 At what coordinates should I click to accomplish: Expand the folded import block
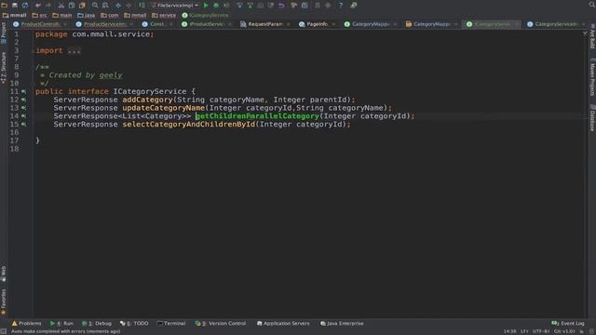(74, 50)
